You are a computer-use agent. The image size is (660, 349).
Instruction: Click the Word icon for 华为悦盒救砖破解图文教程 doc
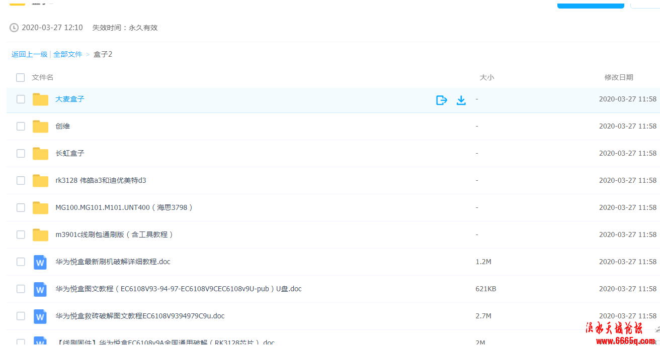(x=40, y=316)
